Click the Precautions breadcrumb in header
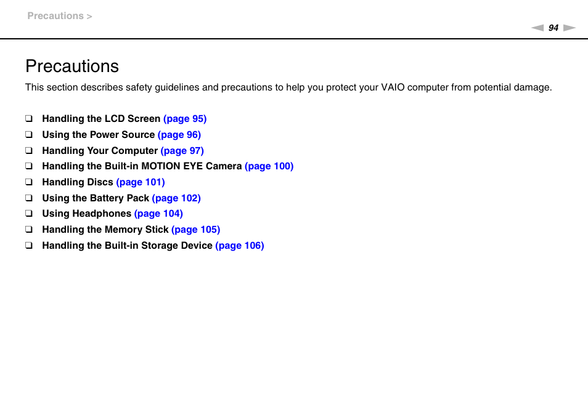588x415 pixels. [x=55, y=16]
